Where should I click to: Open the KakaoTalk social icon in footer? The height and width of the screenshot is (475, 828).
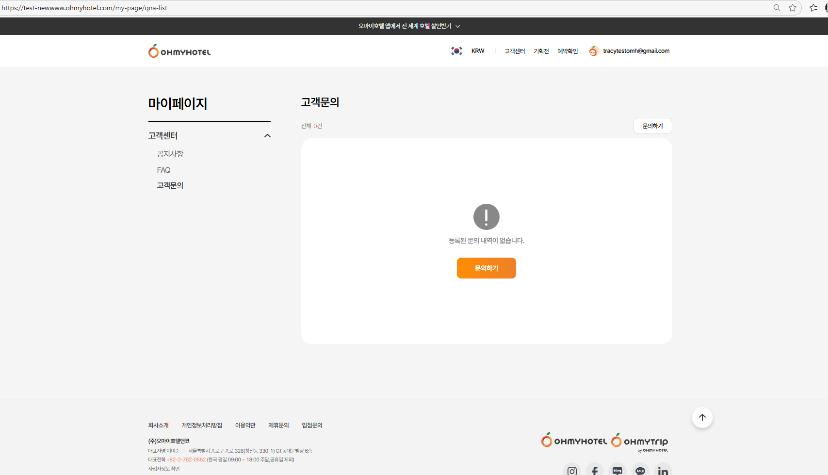[640, 471]
